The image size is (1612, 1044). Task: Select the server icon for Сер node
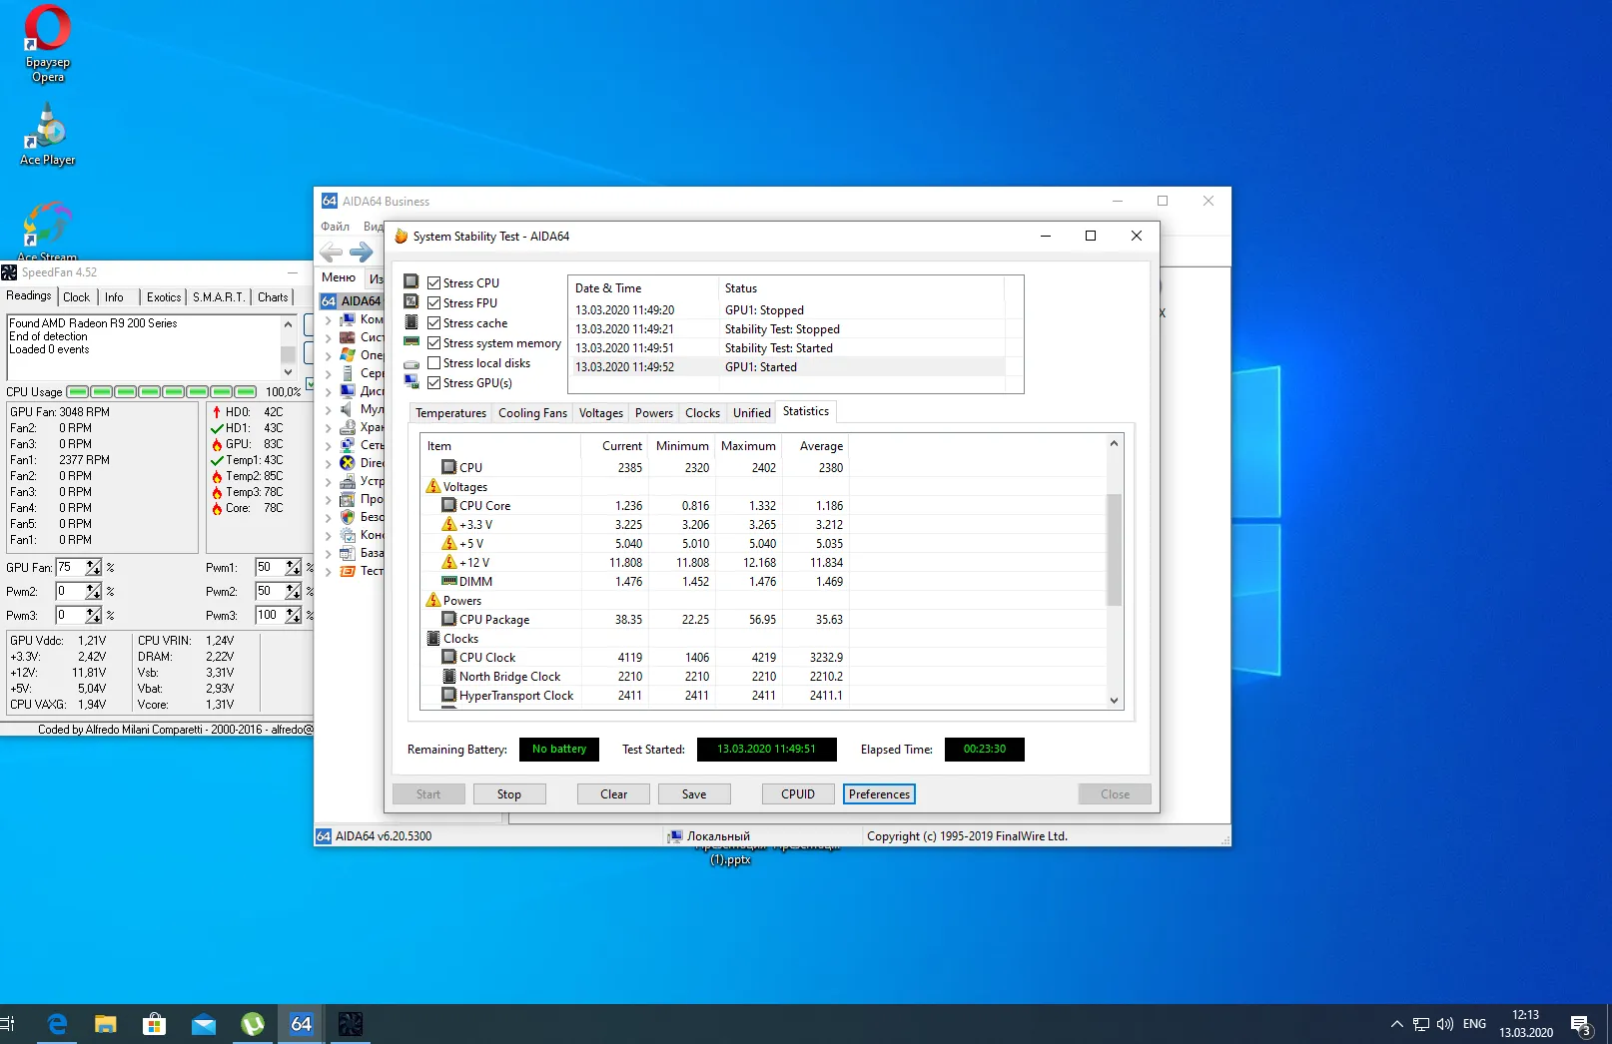pos(348,373)
